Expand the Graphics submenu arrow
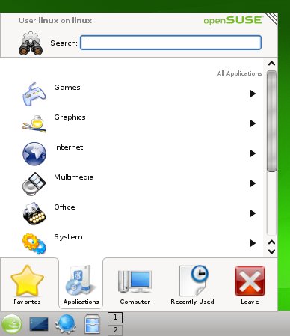 (253, 123)
